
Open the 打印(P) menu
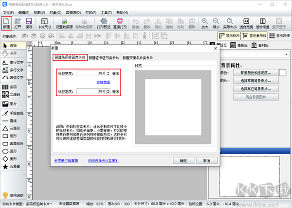point(91,13)
